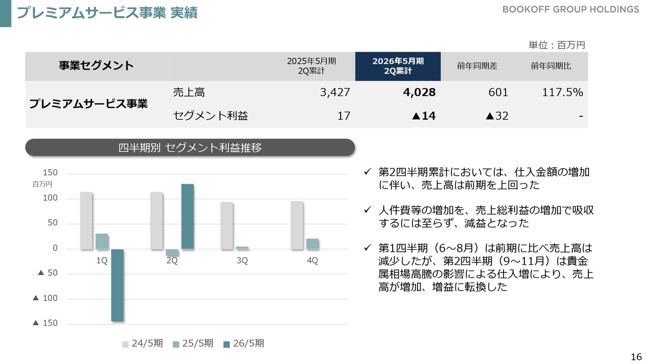The width and height of the screenshot is (647, 364).
Task: Click the BOOKOFF GROUP HOLDINGS logo text
Action: (570, 10)
